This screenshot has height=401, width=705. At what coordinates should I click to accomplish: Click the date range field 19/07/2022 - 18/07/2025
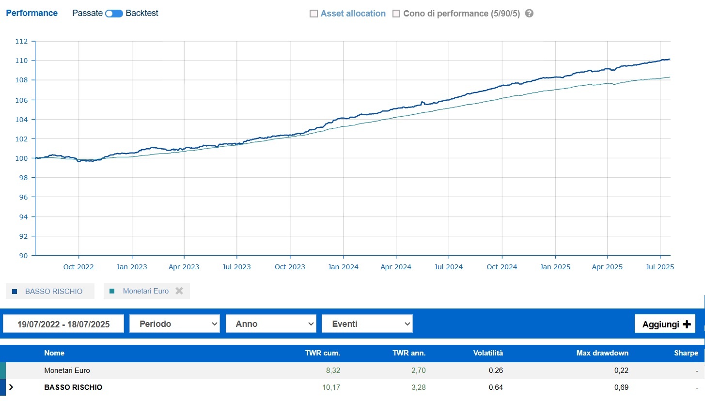(63, 324)
